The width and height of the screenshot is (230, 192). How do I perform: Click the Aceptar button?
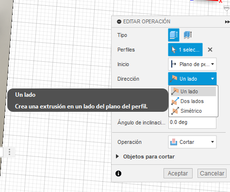pos(178,174)
